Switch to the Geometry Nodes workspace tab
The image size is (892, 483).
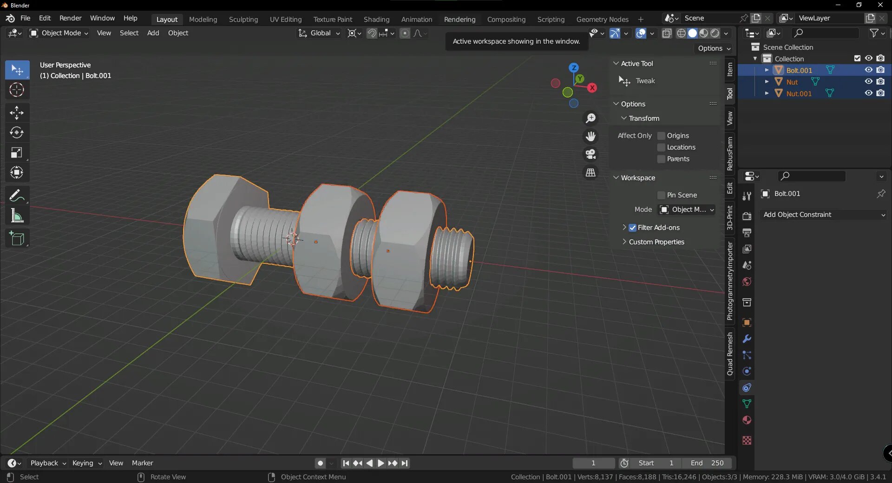coord(602,19)
